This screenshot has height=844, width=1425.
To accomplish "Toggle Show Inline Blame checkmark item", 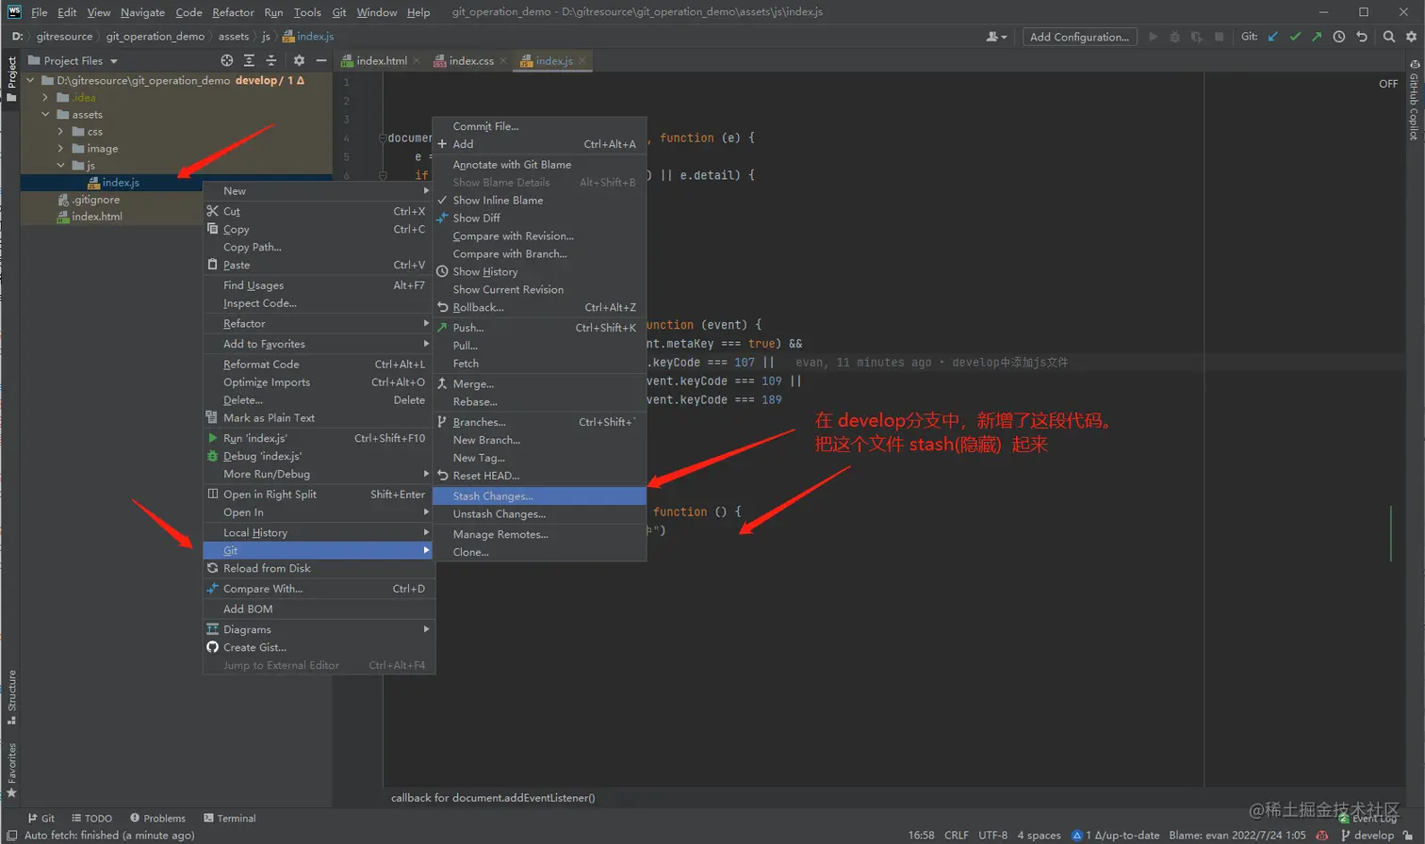I will point(539,200).
